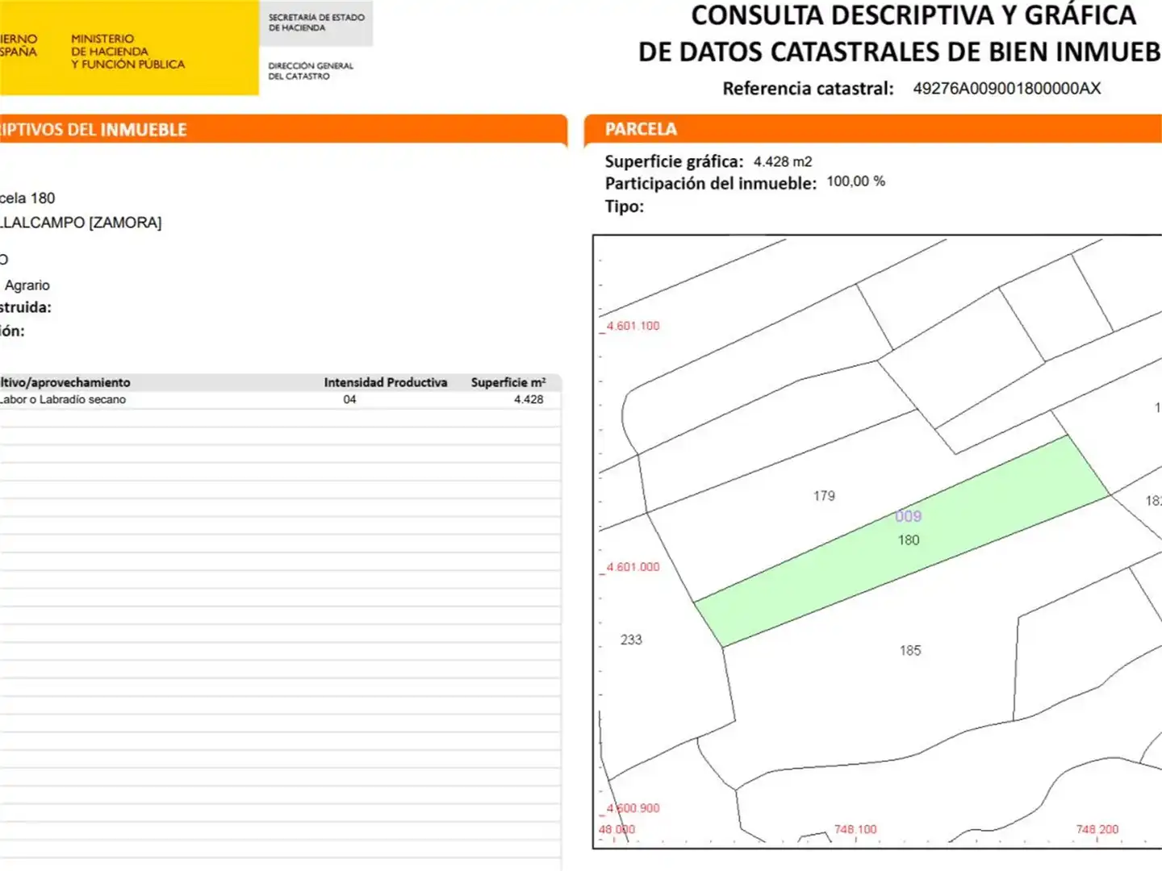
Task: Click the Tipo: field label
Action: 625,206
